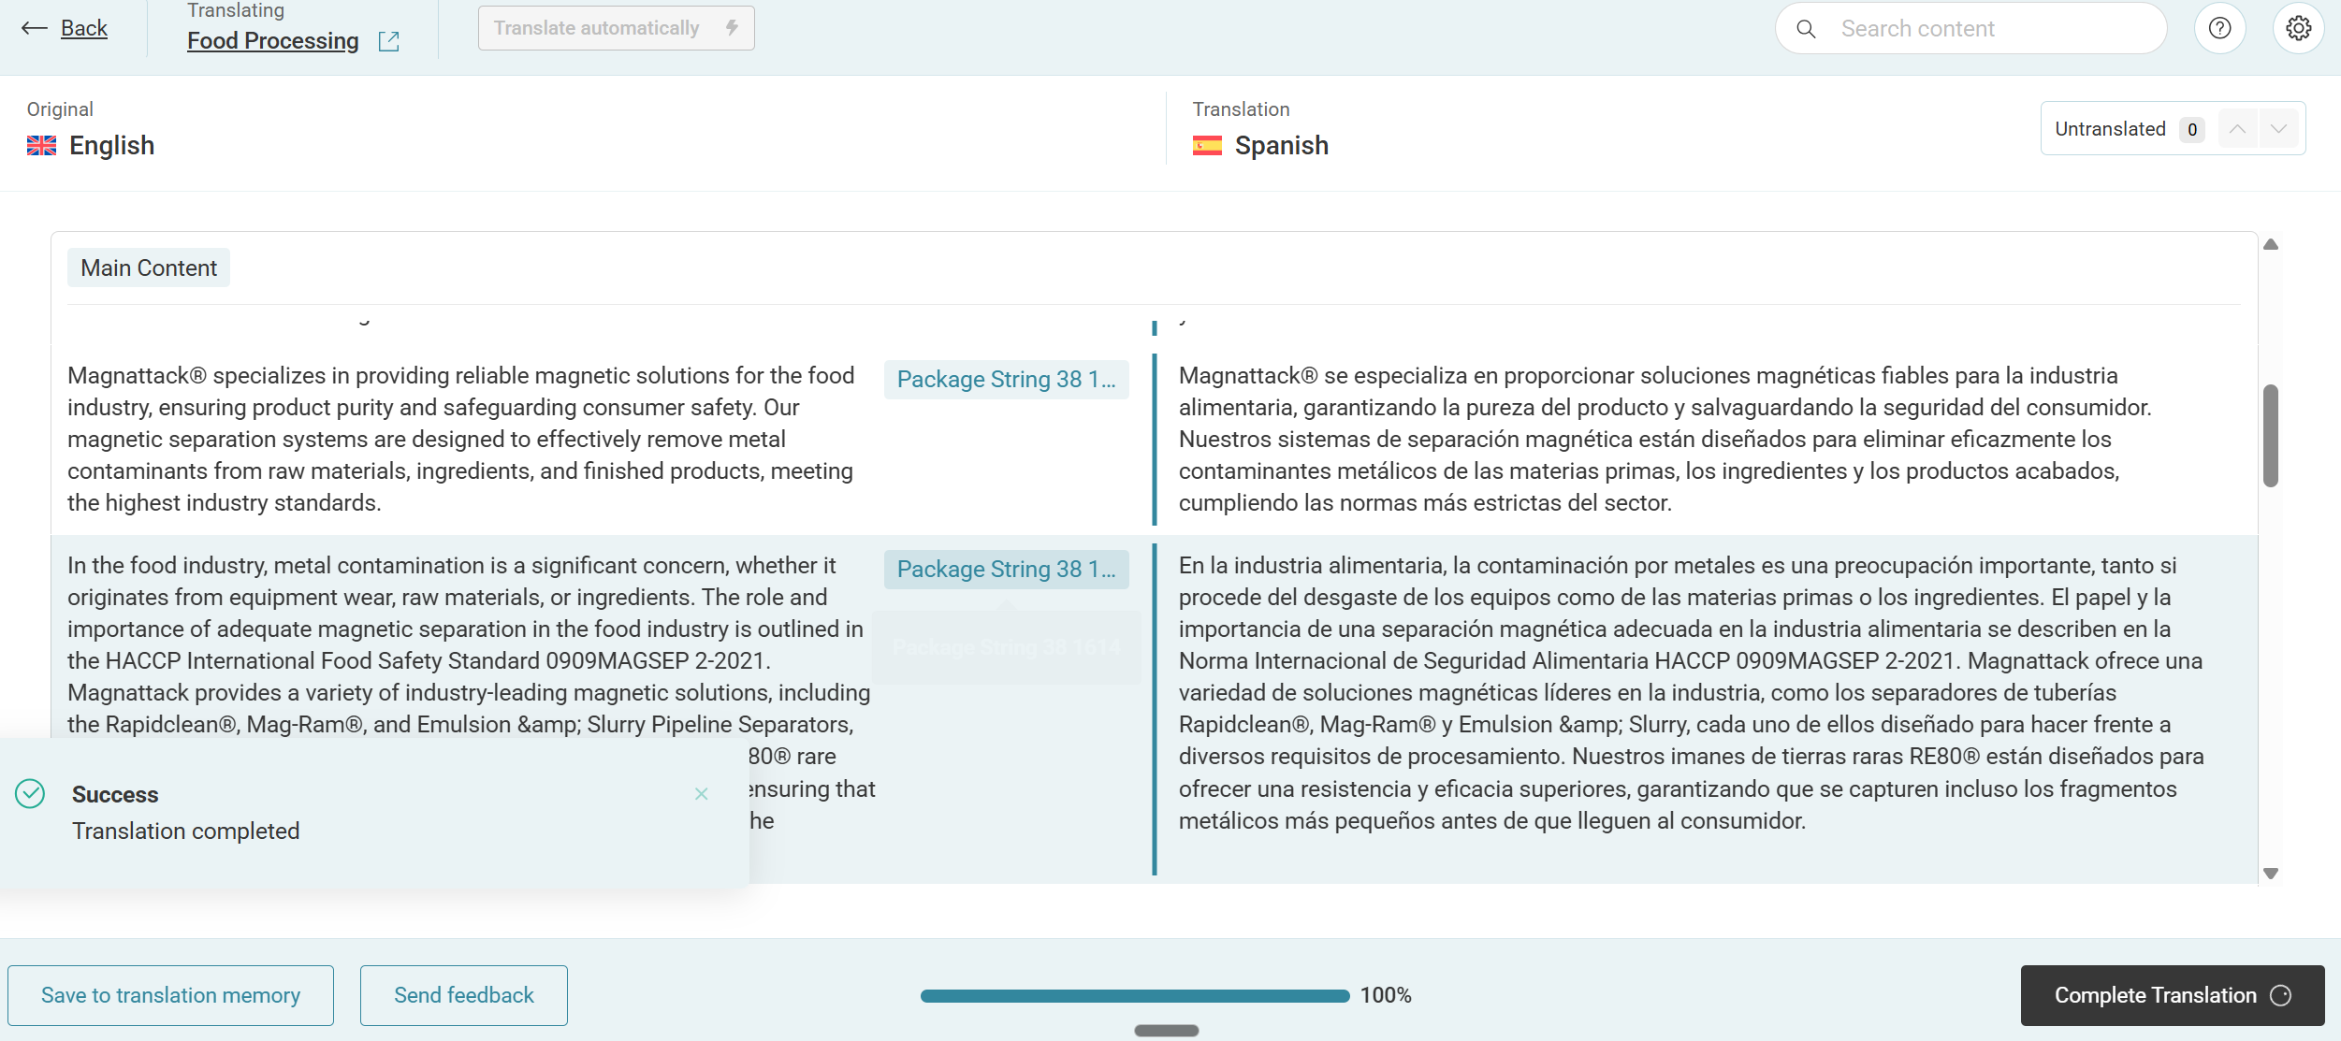Viewport: 2341px width, 1041px height.
Task: Click the 100% progress label
Action: pyautogui.click(x=1386, y=995)
